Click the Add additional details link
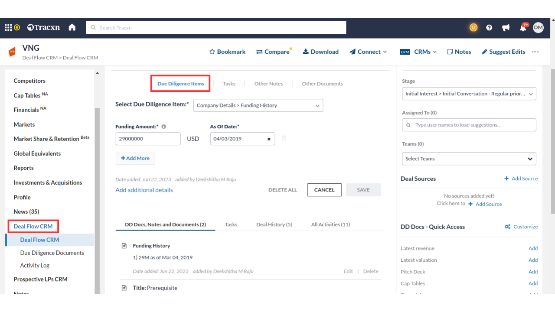 pyautogui.click(x=144, y=190)
